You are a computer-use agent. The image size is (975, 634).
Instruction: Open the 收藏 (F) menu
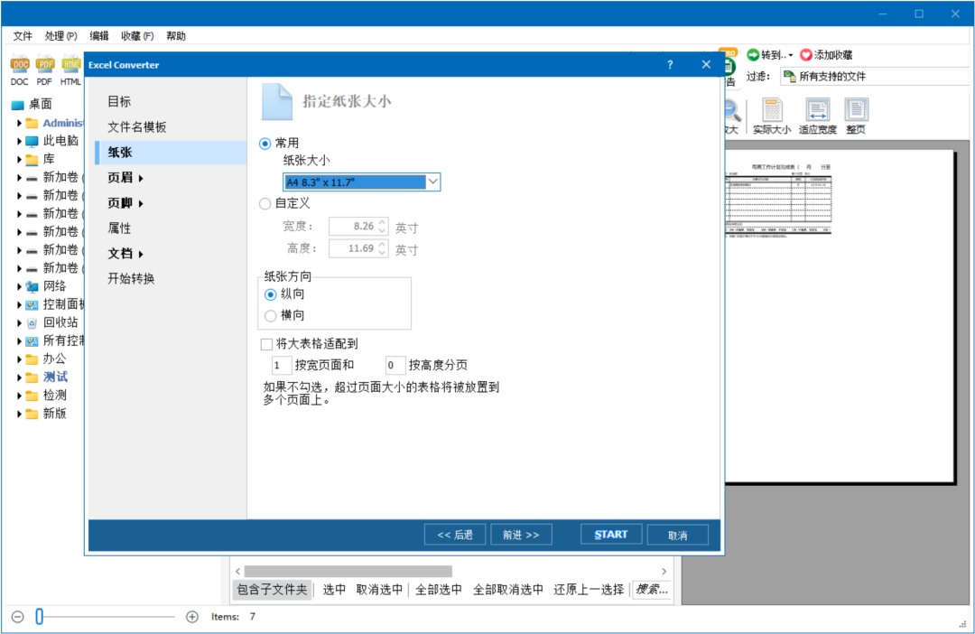click(137, 36)
